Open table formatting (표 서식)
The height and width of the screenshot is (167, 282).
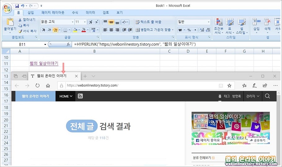tap(230, 26)
